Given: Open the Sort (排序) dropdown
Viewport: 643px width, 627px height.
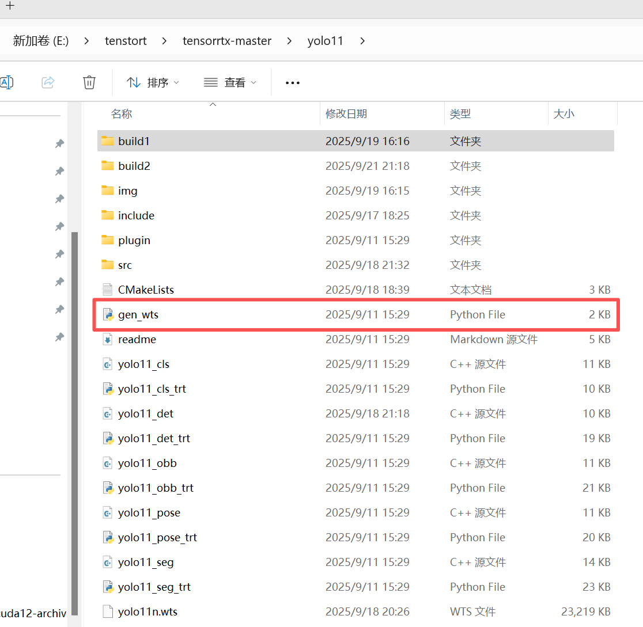Looking at the screenshot, I should click(153, 83).
